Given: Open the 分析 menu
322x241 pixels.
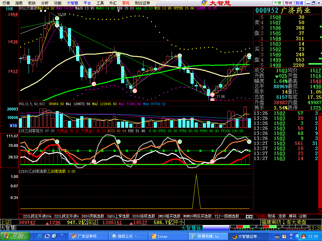Looking at the screenshot, I should (x=45, y=3).
